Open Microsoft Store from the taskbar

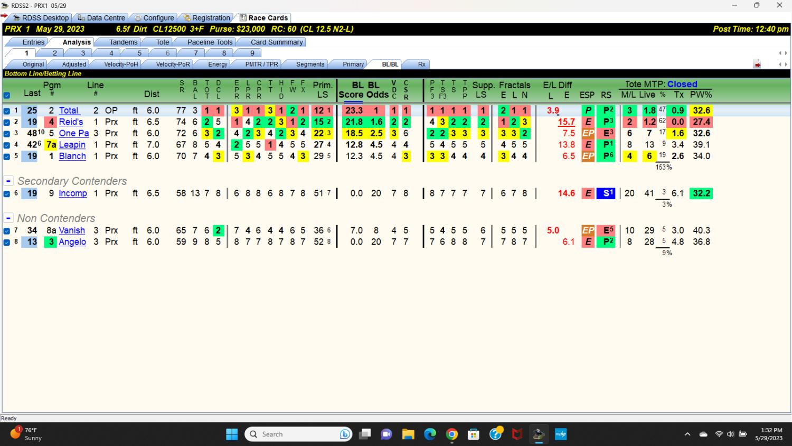click(x=474, y=434)
